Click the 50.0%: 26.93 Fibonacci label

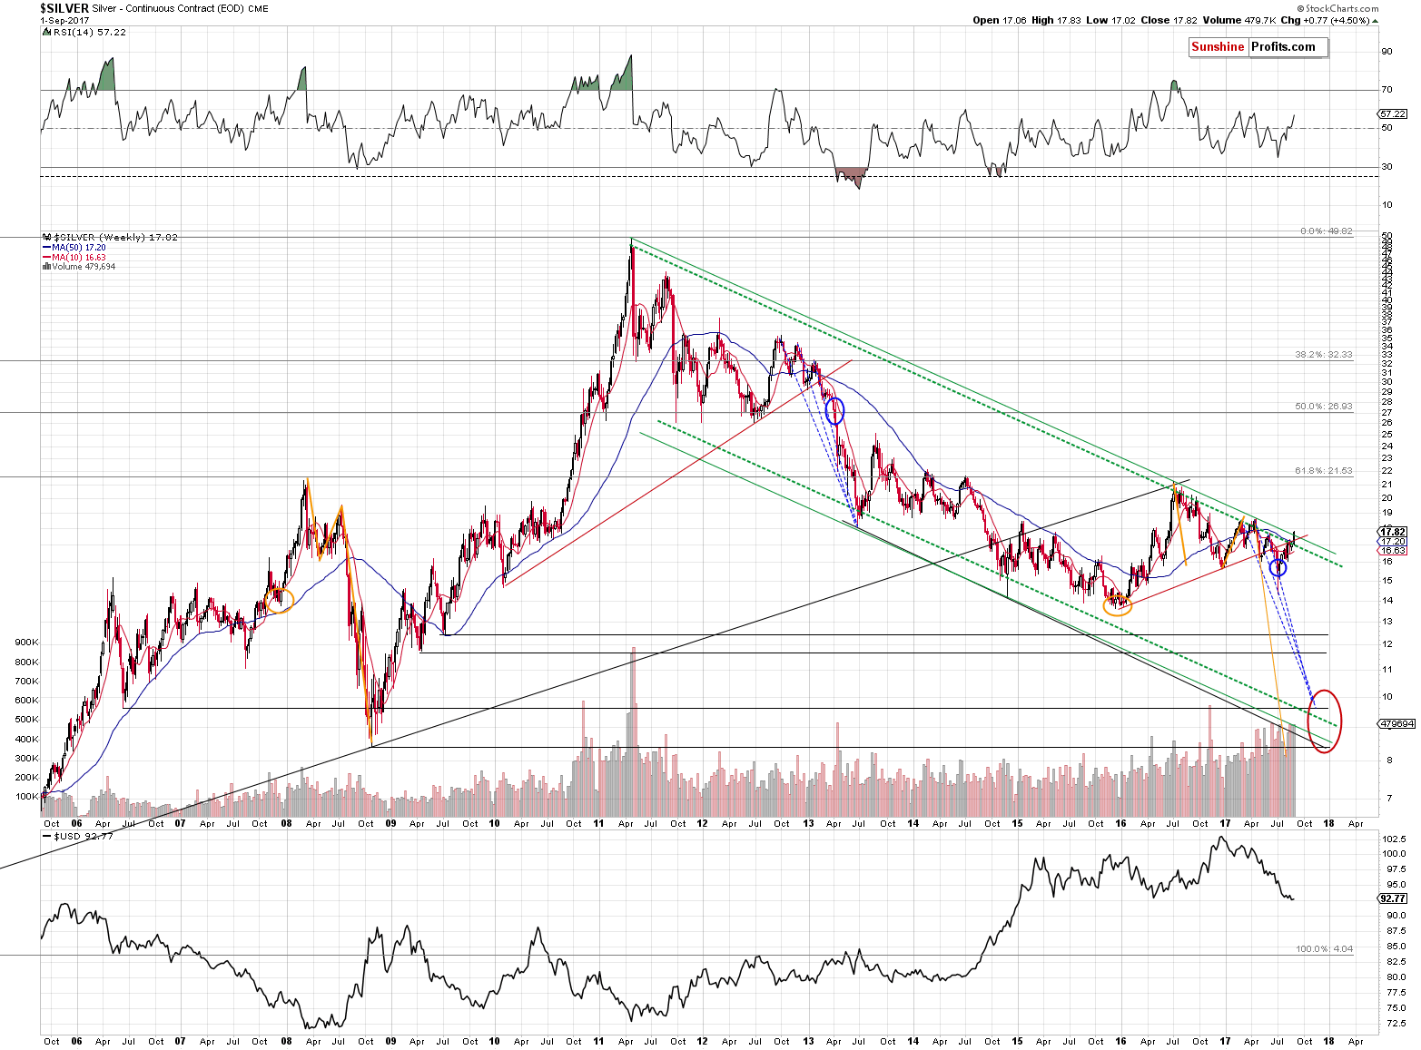click(x=1324, y=407)
